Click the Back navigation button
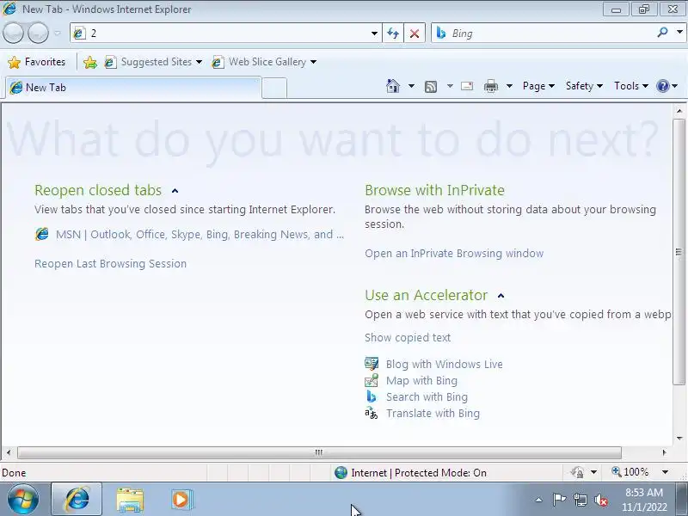The image size is (688, 516). point(13,33)
